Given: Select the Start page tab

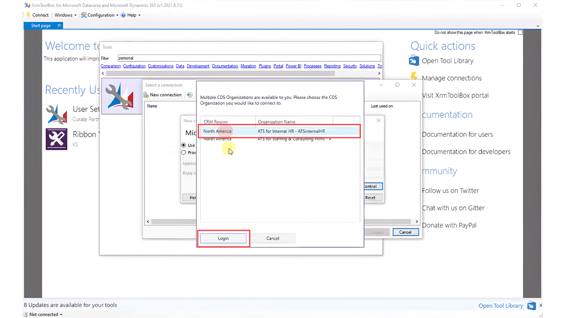Looking at the screenshot, I should (x=41, y=26).
